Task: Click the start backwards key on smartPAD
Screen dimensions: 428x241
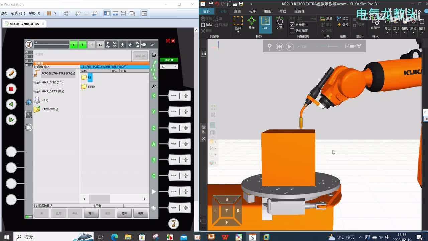Action: point(11,104)
